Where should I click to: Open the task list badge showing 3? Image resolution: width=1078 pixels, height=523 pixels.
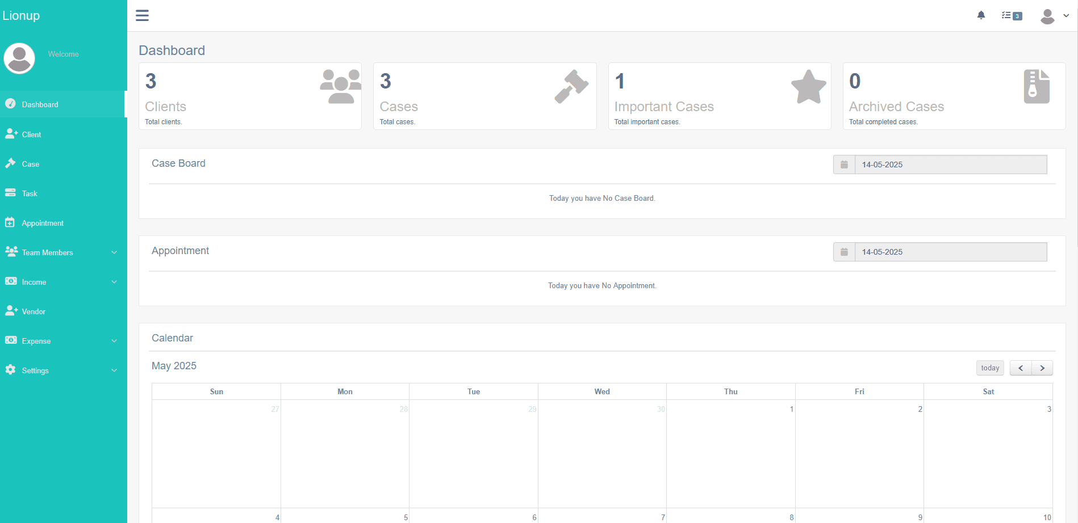(1011, 15)
